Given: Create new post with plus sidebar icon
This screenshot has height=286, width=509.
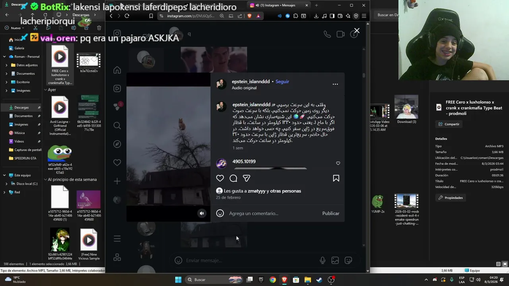Looking at the screenshot, I should tap(117, 181).
